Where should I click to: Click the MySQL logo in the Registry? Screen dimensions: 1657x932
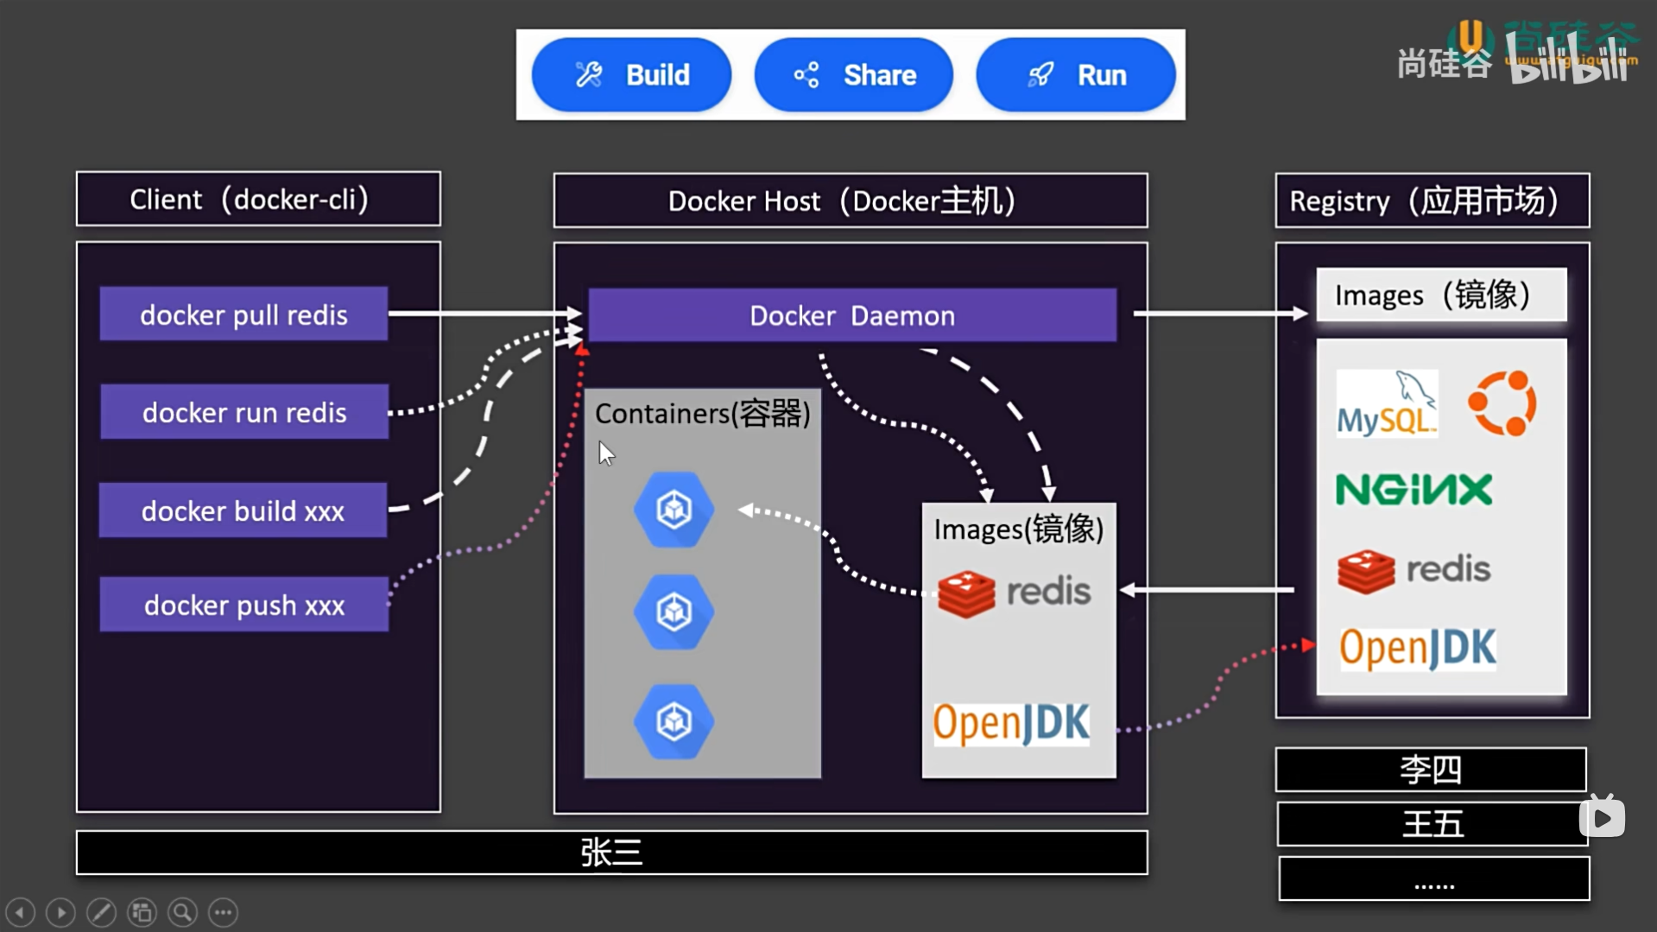tap(1386, 403)
